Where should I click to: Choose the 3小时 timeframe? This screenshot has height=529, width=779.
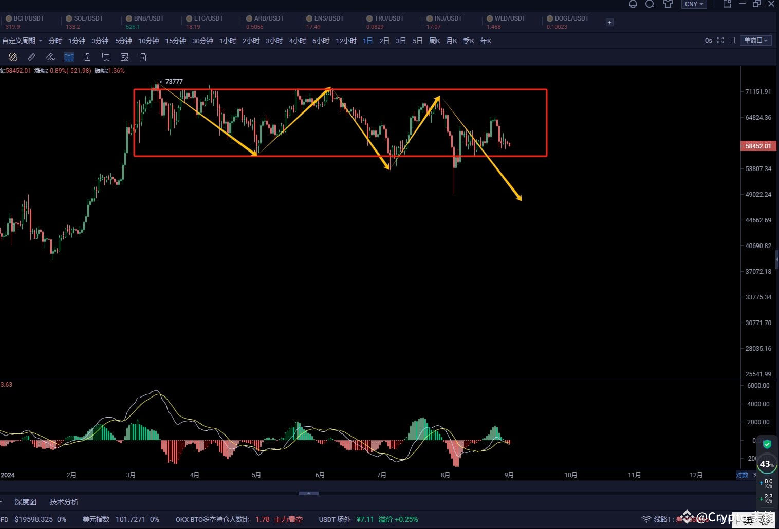click(x=274, y=41)
